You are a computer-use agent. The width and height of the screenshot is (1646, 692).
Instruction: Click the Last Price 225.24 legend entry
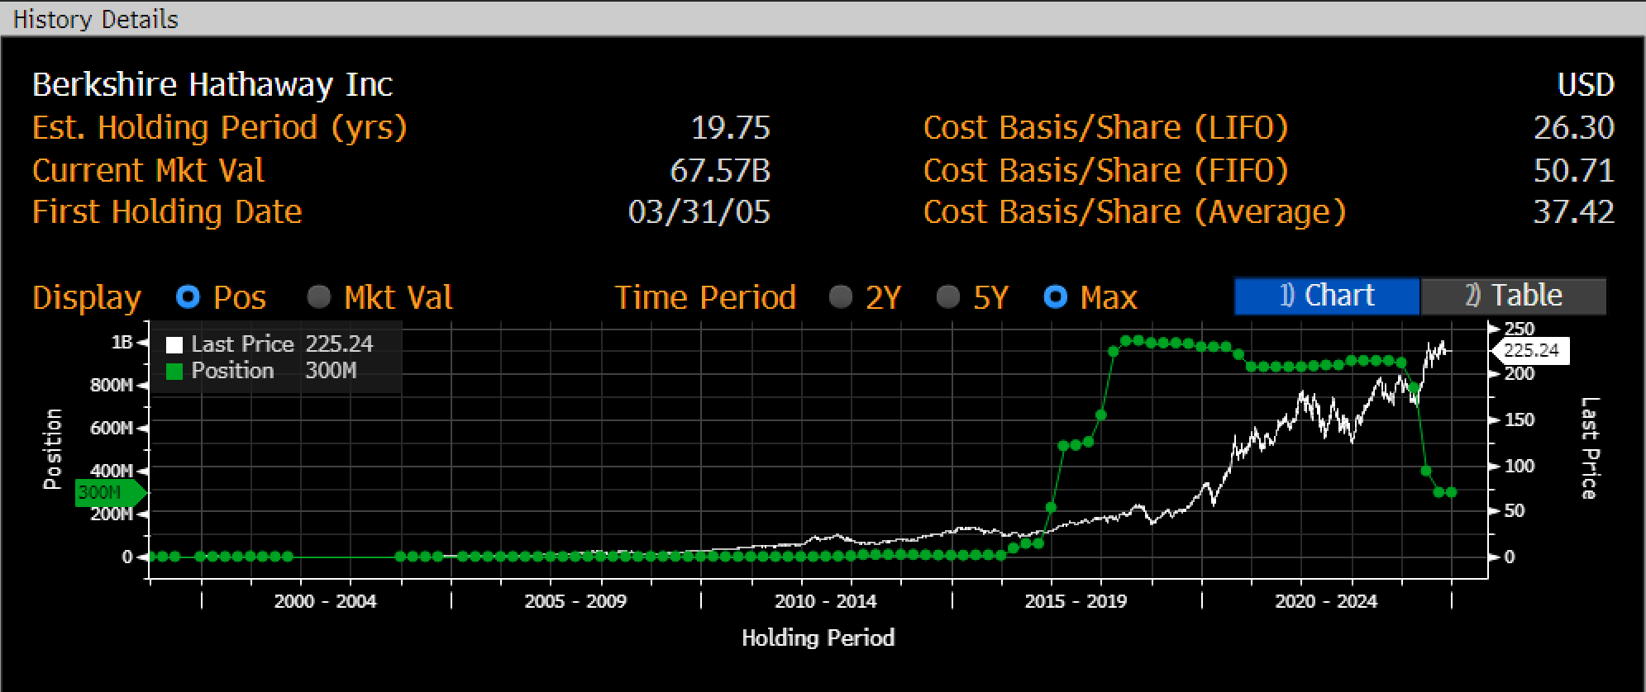tap(270, 344)
